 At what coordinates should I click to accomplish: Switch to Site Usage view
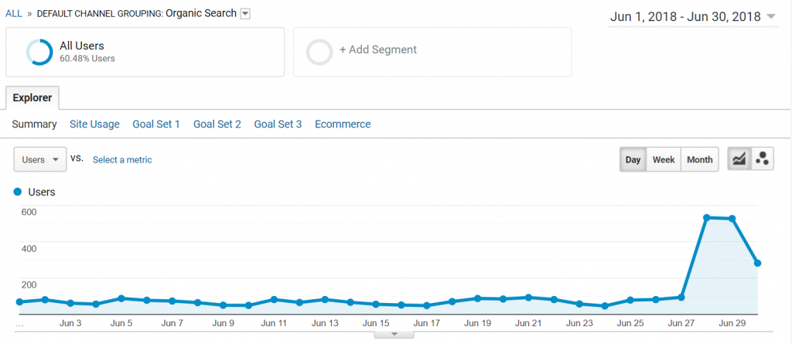tap(94, 124)
